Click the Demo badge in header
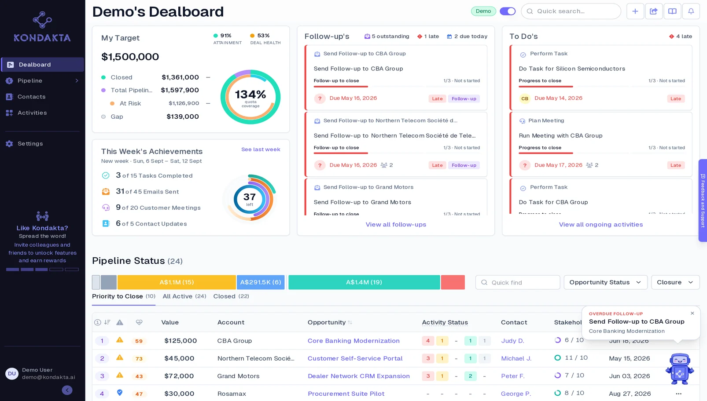707x401 pixels. pos(483,11)
